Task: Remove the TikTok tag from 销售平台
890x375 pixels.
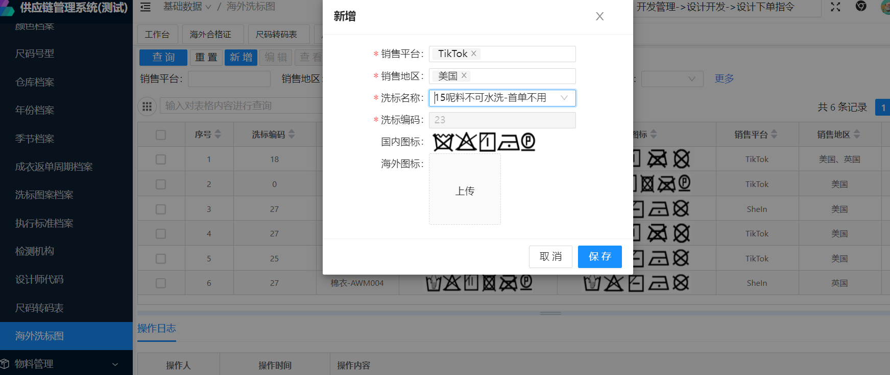Action: point(474,53)
